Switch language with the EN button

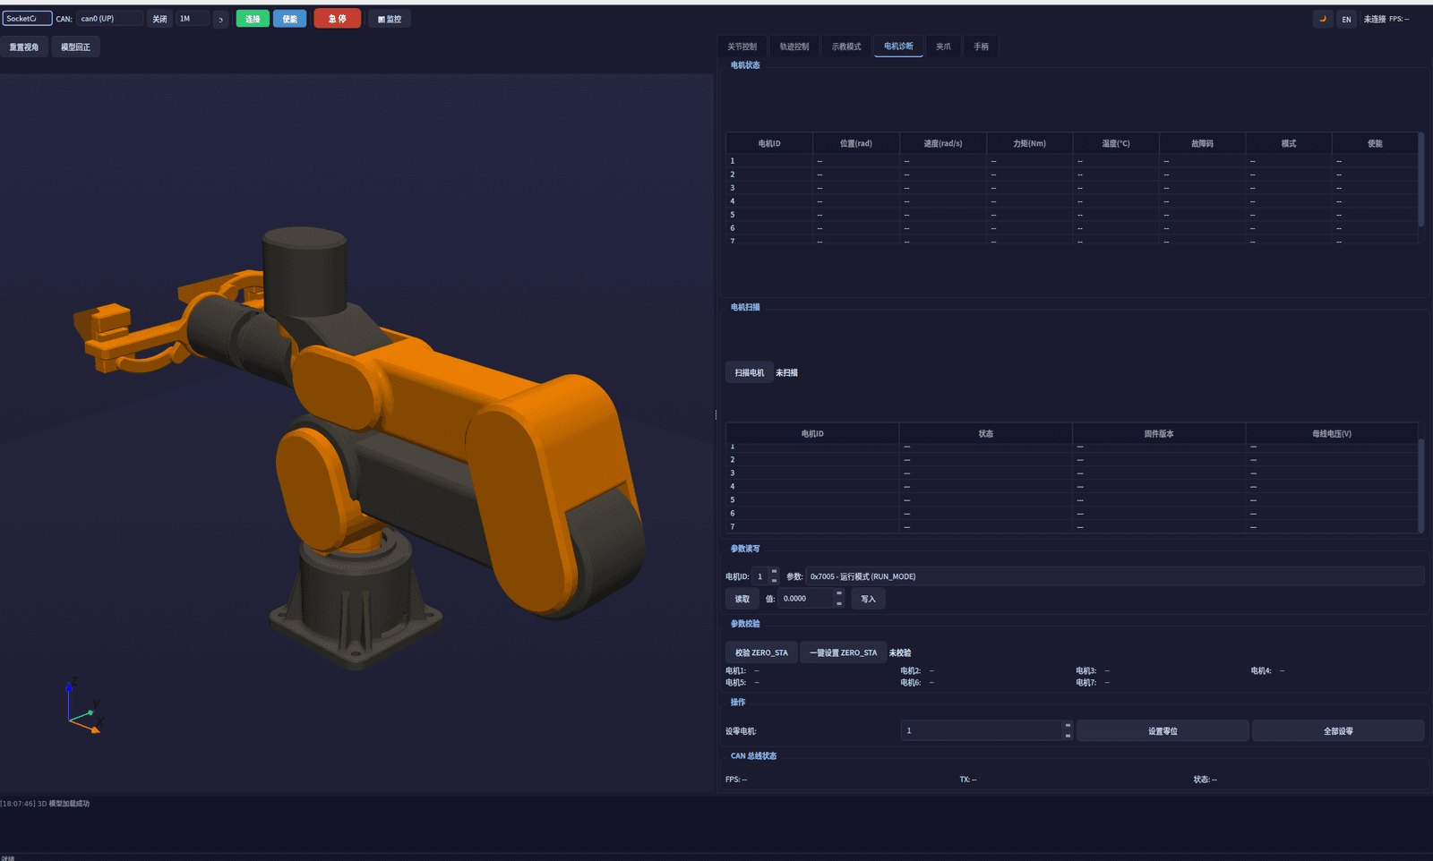pyautogui.click(x=1346, y=19)
